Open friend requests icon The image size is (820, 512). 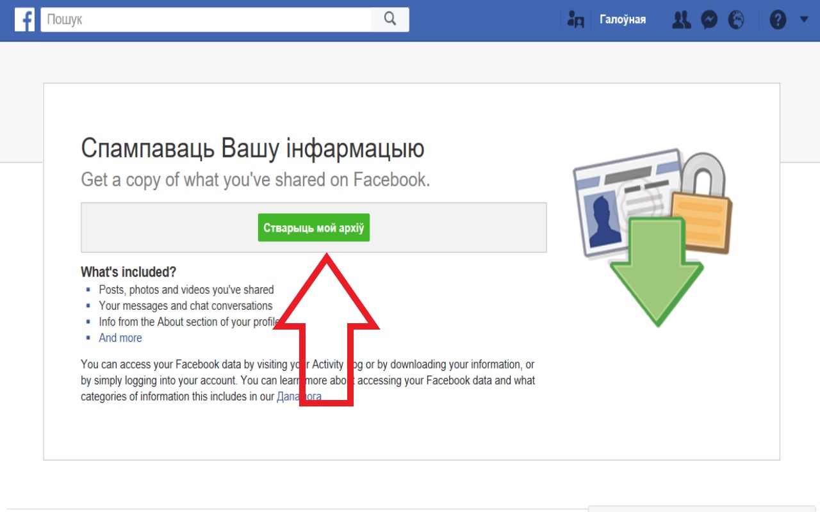(681, 20)
